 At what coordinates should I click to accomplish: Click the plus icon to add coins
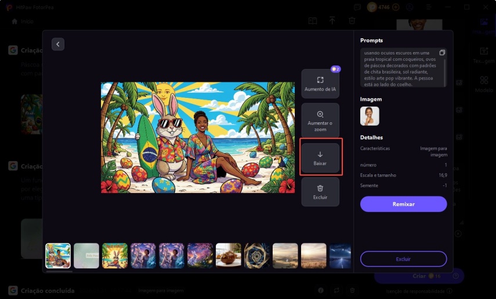coord(396,7)
